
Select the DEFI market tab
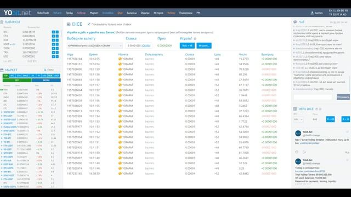(17, 80)
